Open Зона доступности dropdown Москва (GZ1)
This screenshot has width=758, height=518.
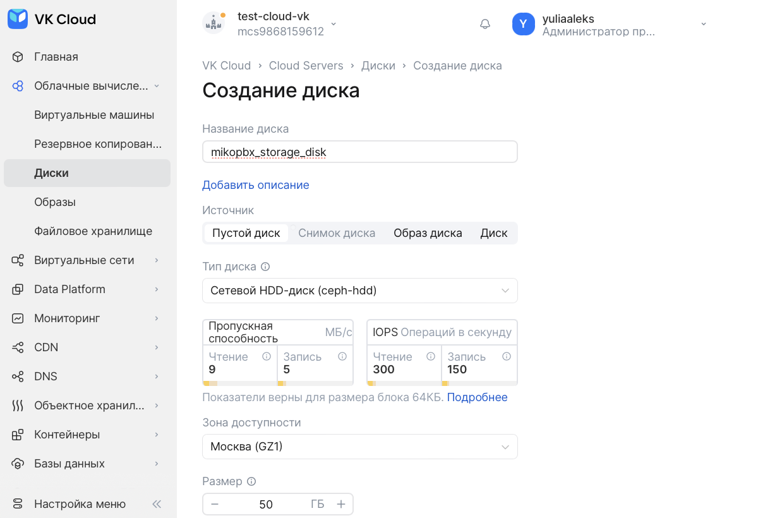point(359,447)
